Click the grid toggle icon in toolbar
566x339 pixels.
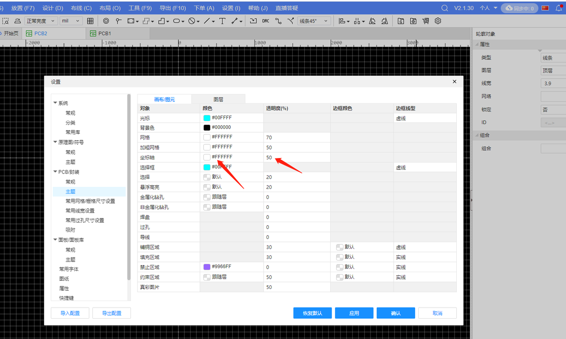[x=90, y=21]
